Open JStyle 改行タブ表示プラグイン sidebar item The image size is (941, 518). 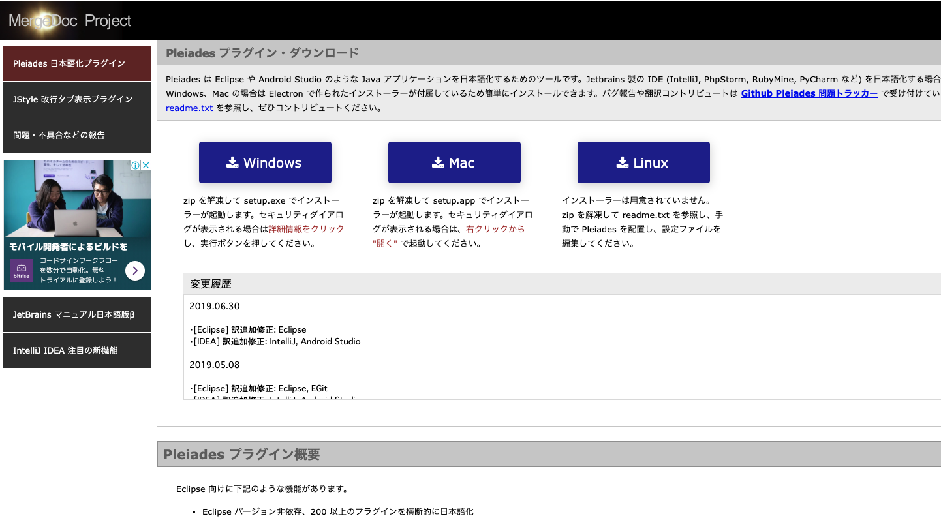coord(77,99)
